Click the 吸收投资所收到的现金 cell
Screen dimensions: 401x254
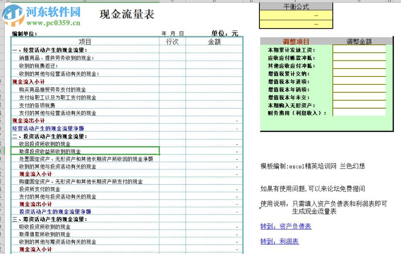click(44, 226)
